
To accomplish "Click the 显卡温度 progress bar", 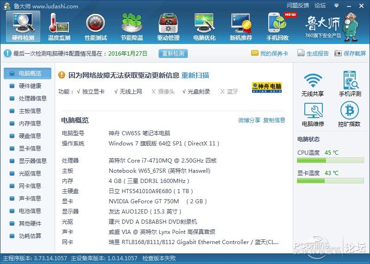I will pos(330,181).
